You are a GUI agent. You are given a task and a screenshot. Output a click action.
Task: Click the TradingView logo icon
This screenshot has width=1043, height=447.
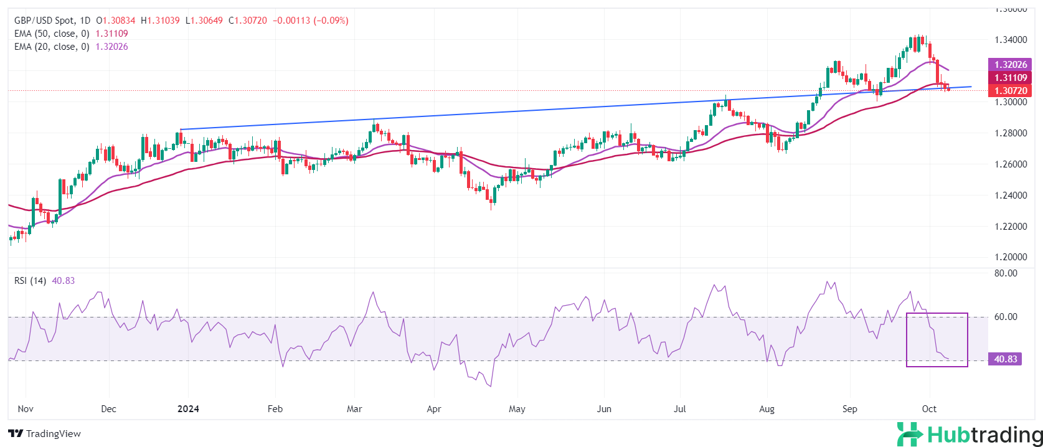(16, 433)
